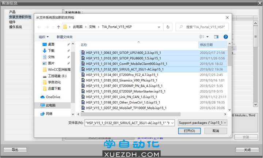Image resolution: width=263 pixels, height=158 pixels.
Task: Select file HSP_V15_1_0132_001_SIRIUS_ACT_3SU1-AC
Action: [x=153, y=69]
